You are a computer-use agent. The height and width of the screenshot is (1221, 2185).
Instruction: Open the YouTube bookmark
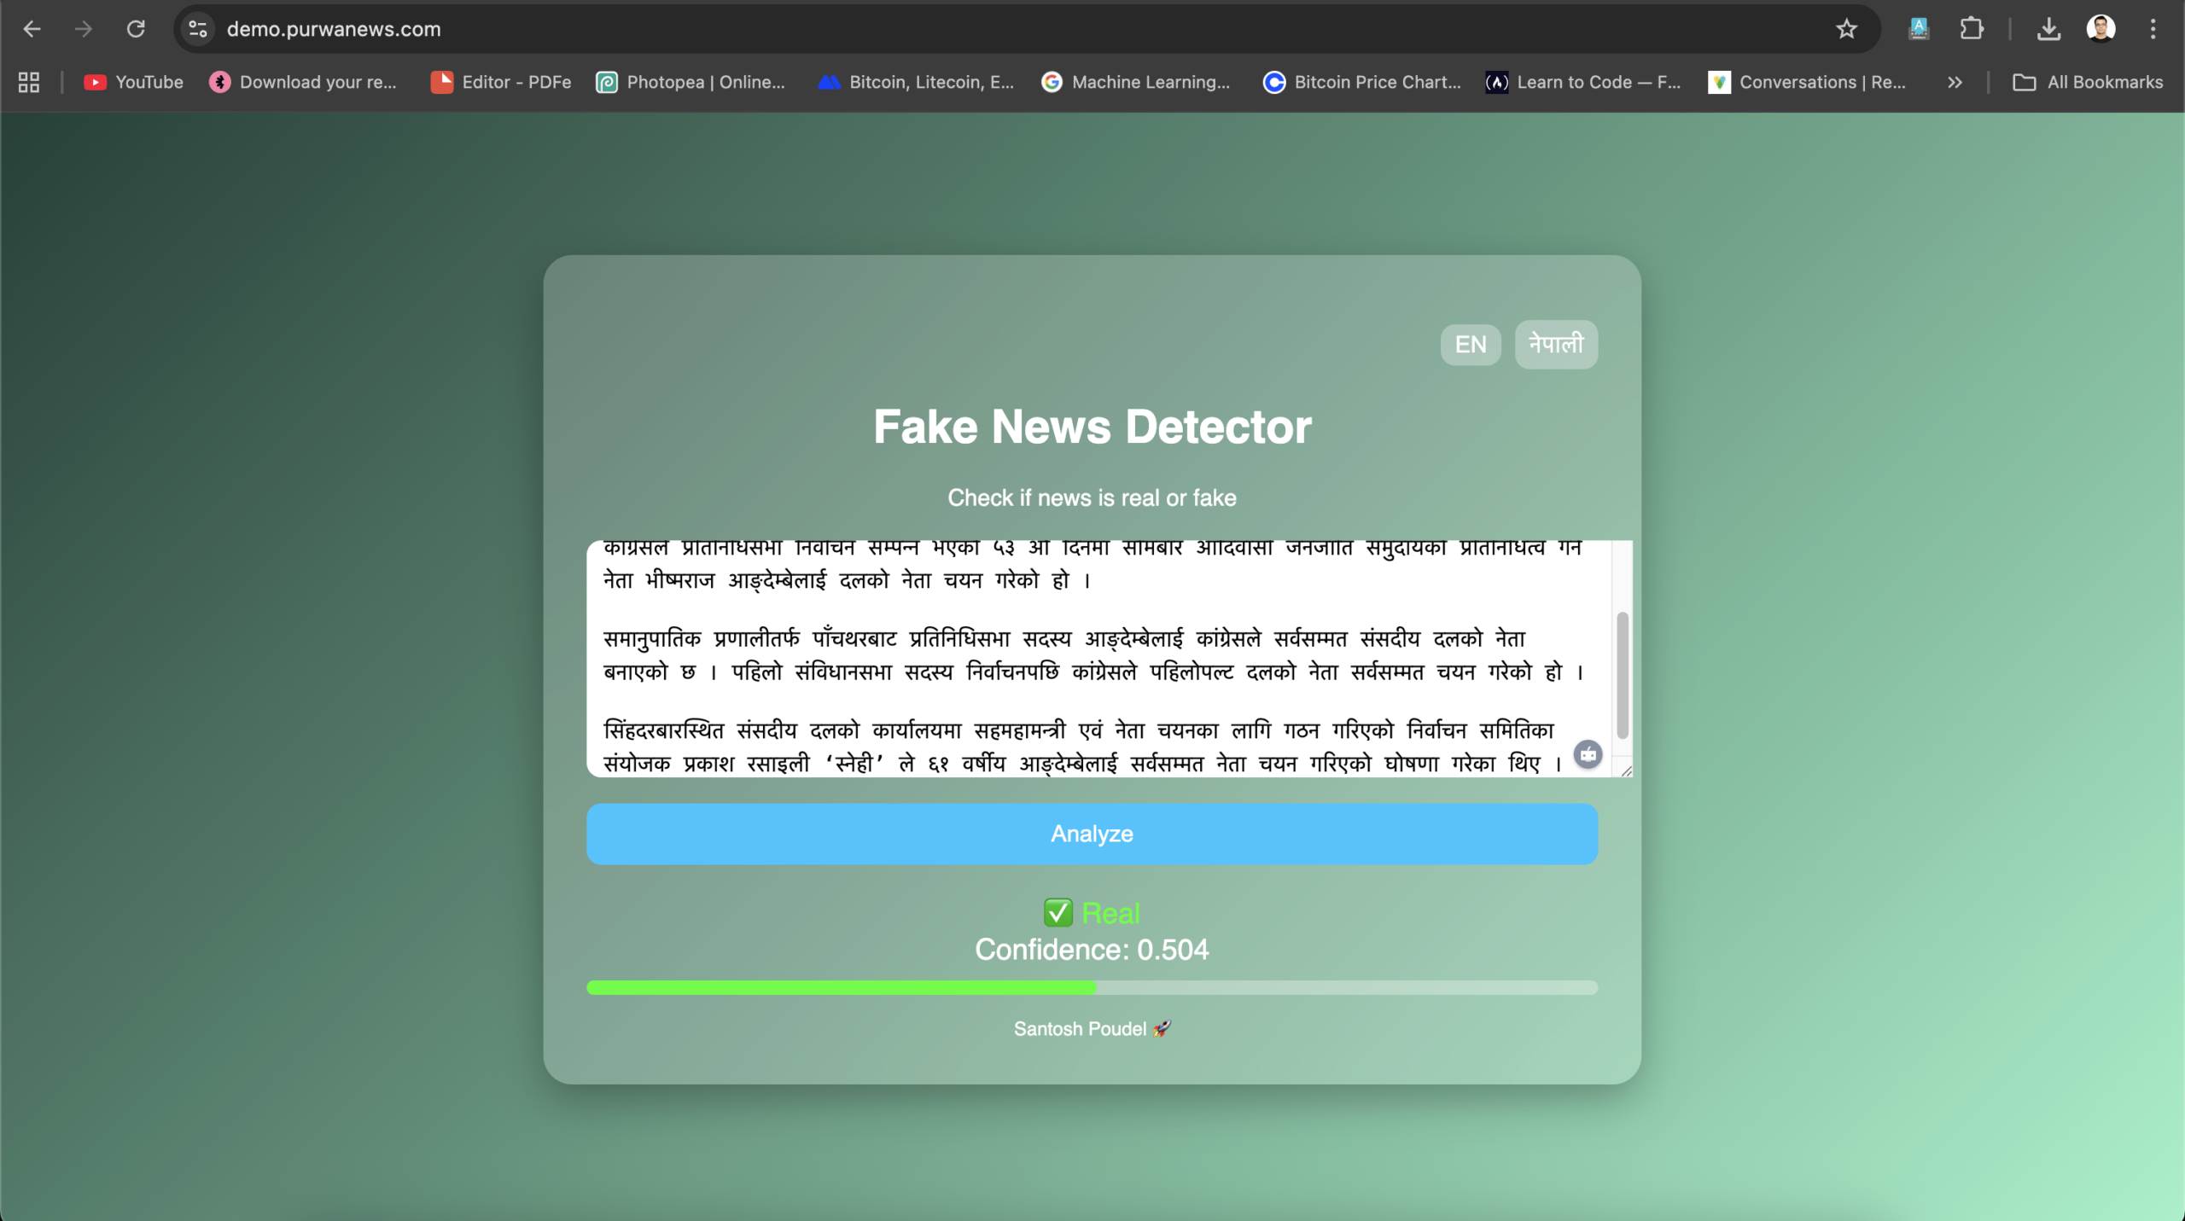(x=134, y=82)
